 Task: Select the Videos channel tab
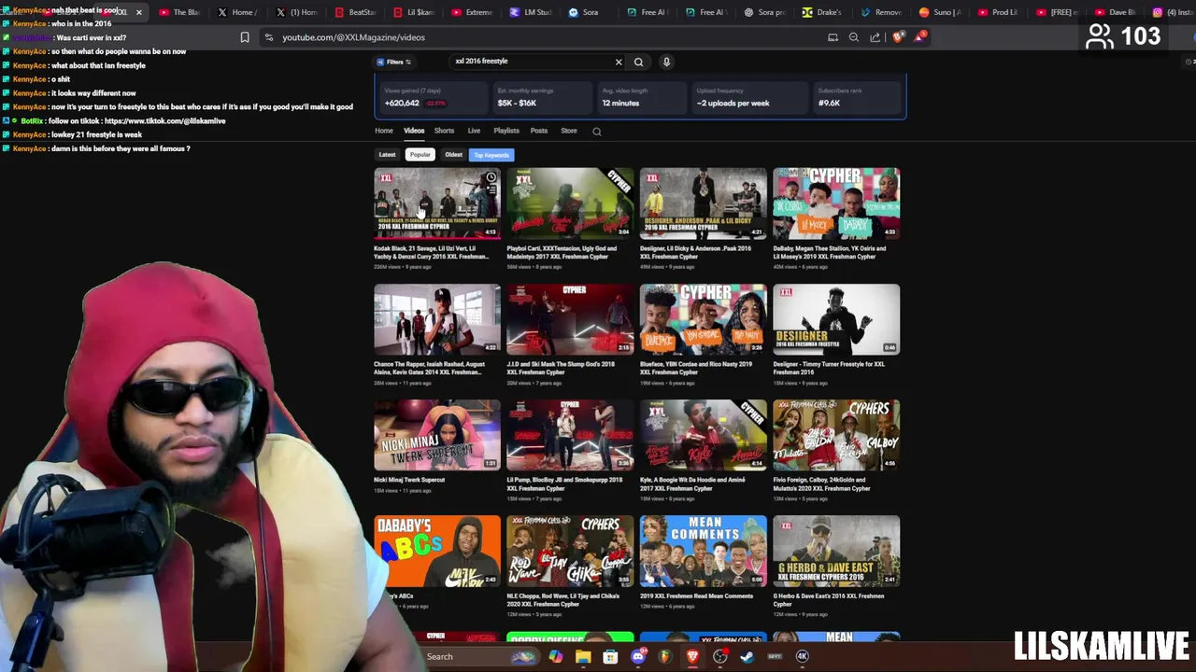414,131
